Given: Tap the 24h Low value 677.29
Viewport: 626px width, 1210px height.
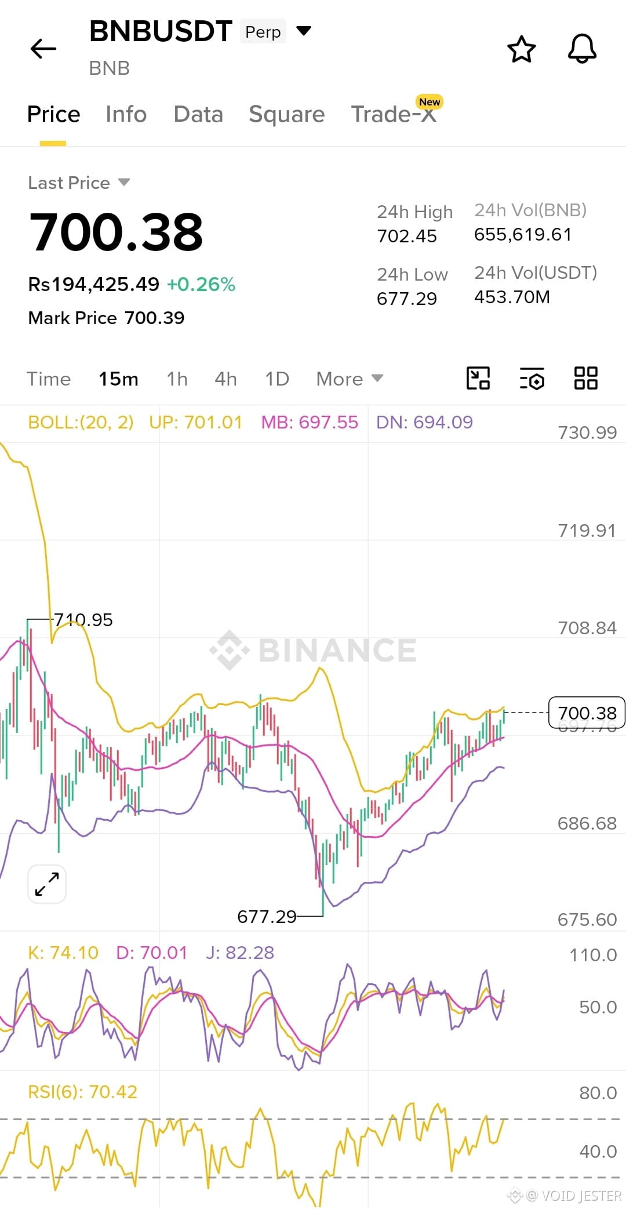Looking at the screenshot, I should (407, 299).
